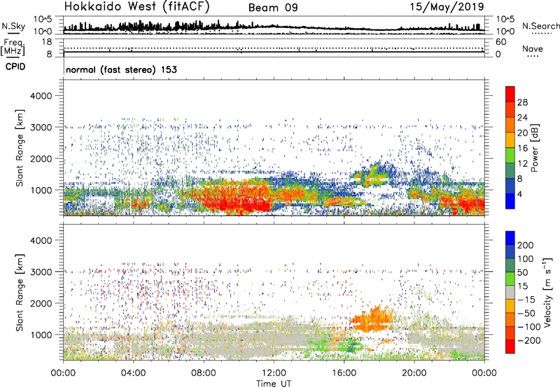
Task: Click the '08:00' time axis tick
Action: tap(204, 373)
